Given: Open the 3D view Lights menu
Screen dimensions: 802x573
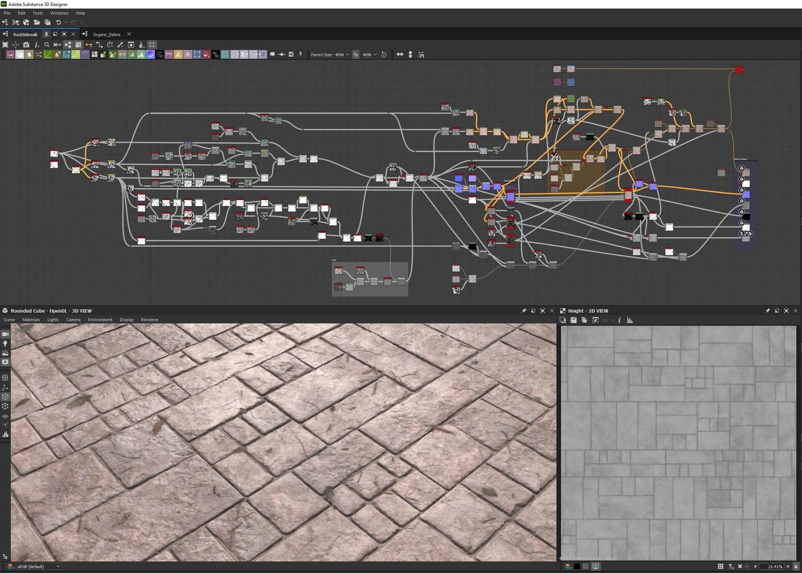Looking at the screenshot, I should tap(53, 320).
